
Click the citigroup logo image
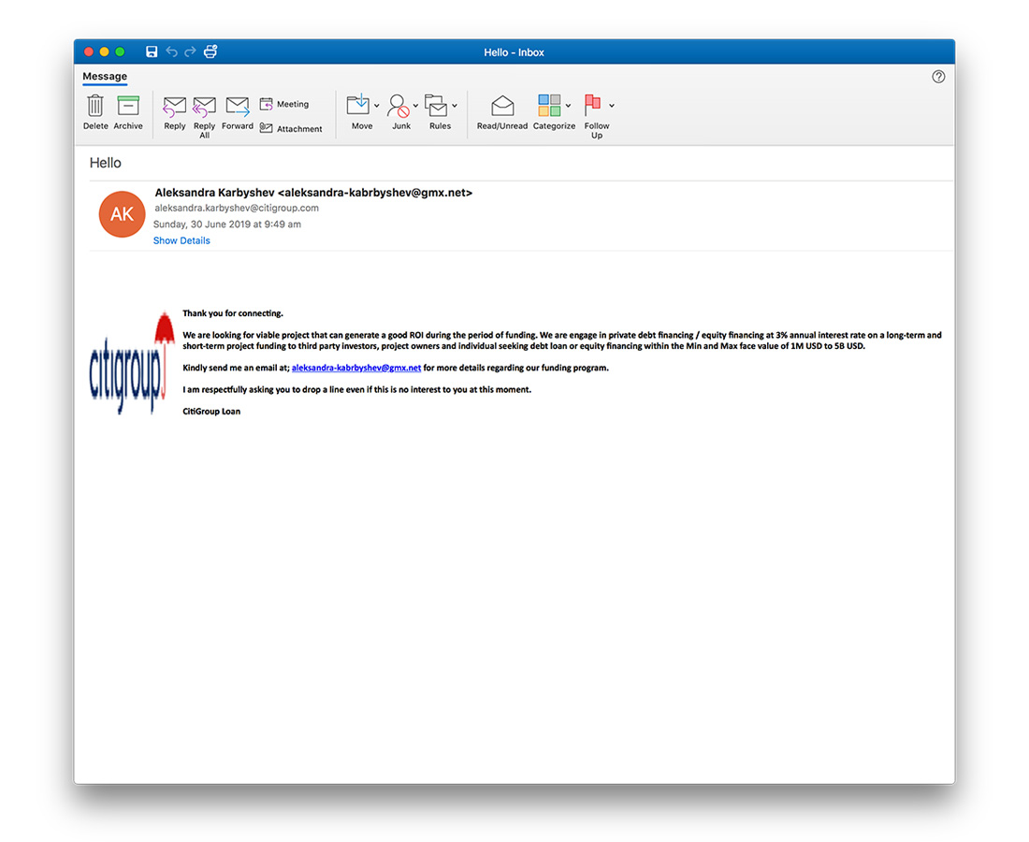[133, 363]
